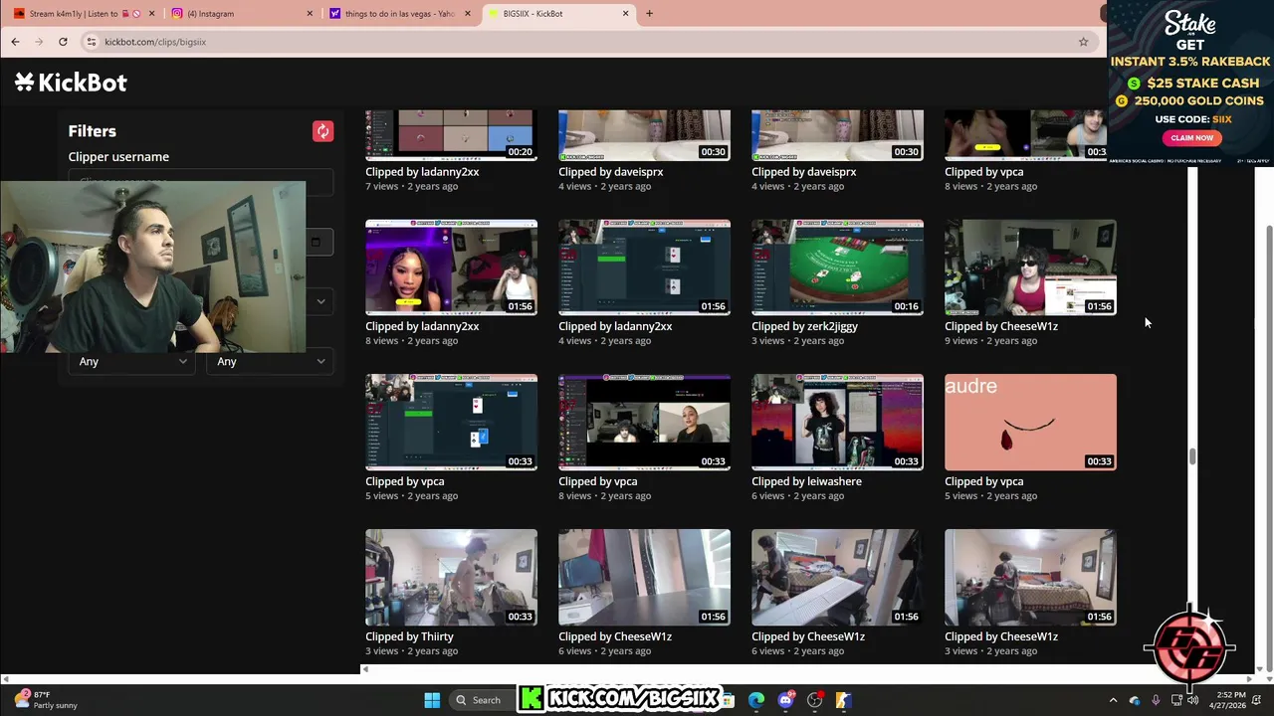Play the 00:20 colored-tiles clip thumbnail by ladanny2xx
This screenshot has height=716, width=1274.
(x=451, y=135)
